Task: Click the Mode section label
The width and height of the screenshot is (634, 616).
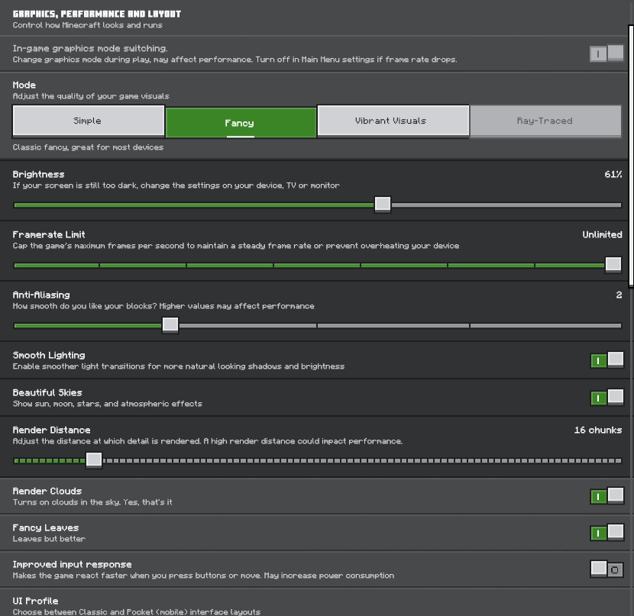Action: pos(24,85)
